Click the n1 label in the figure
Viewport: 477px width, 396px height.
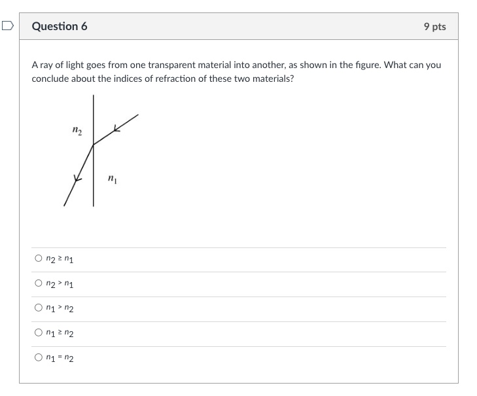113,179
